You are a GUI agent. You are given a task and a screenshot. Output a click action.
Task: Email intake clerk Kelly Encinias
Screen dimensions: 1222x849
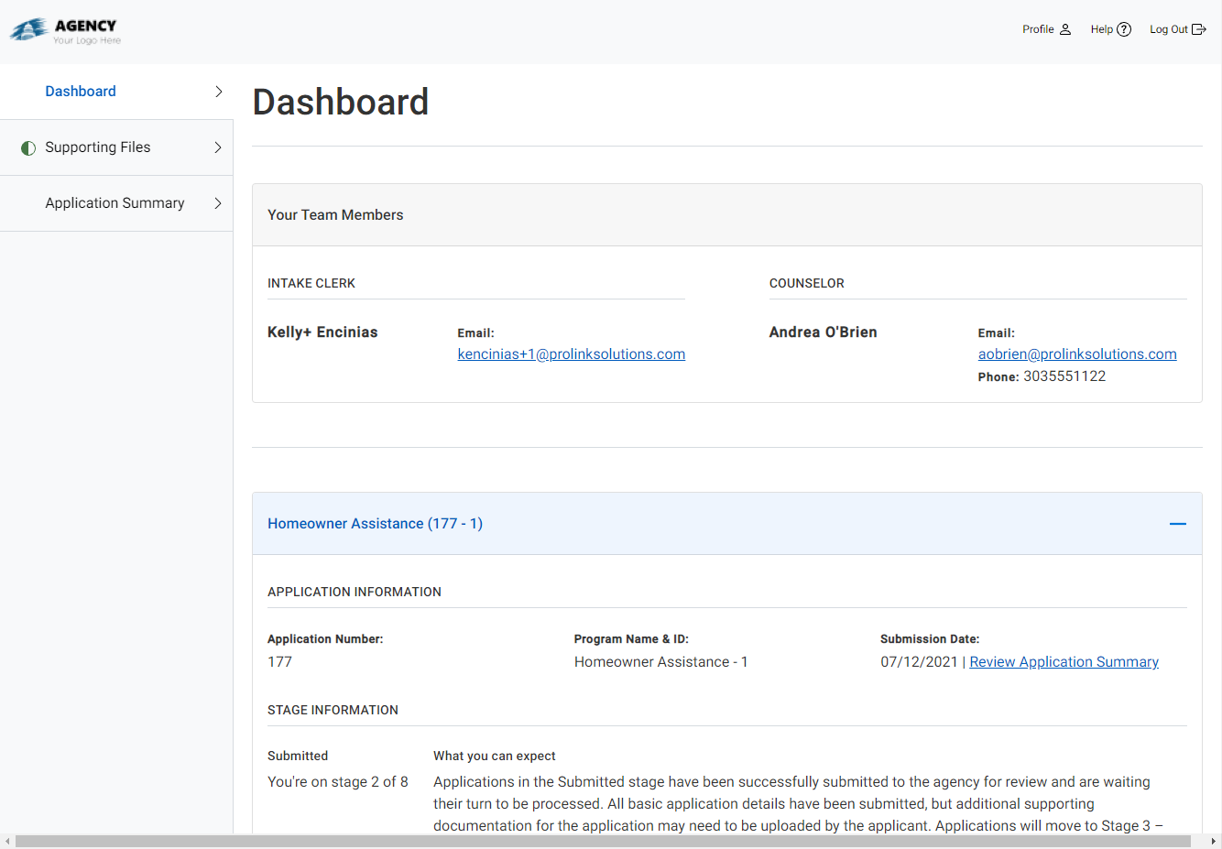tap(571, 354)
